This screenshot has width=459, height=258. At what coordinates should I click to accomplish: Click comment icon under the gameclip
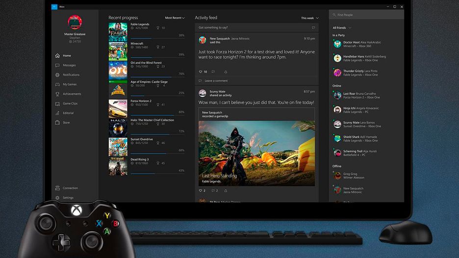tap(213, 190)
